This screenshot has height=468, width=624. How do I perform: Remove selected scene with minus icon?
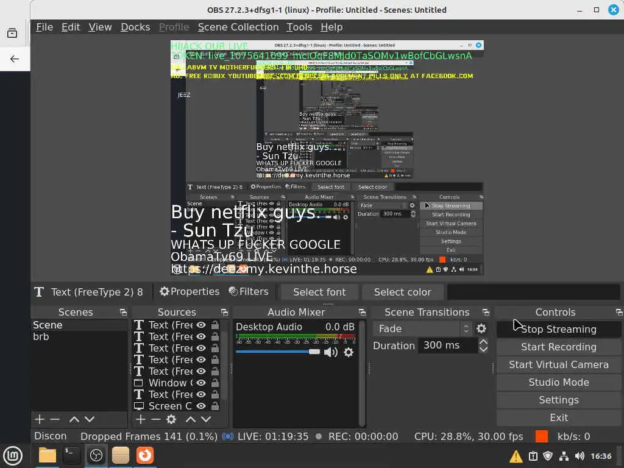(x=55, y=419)
